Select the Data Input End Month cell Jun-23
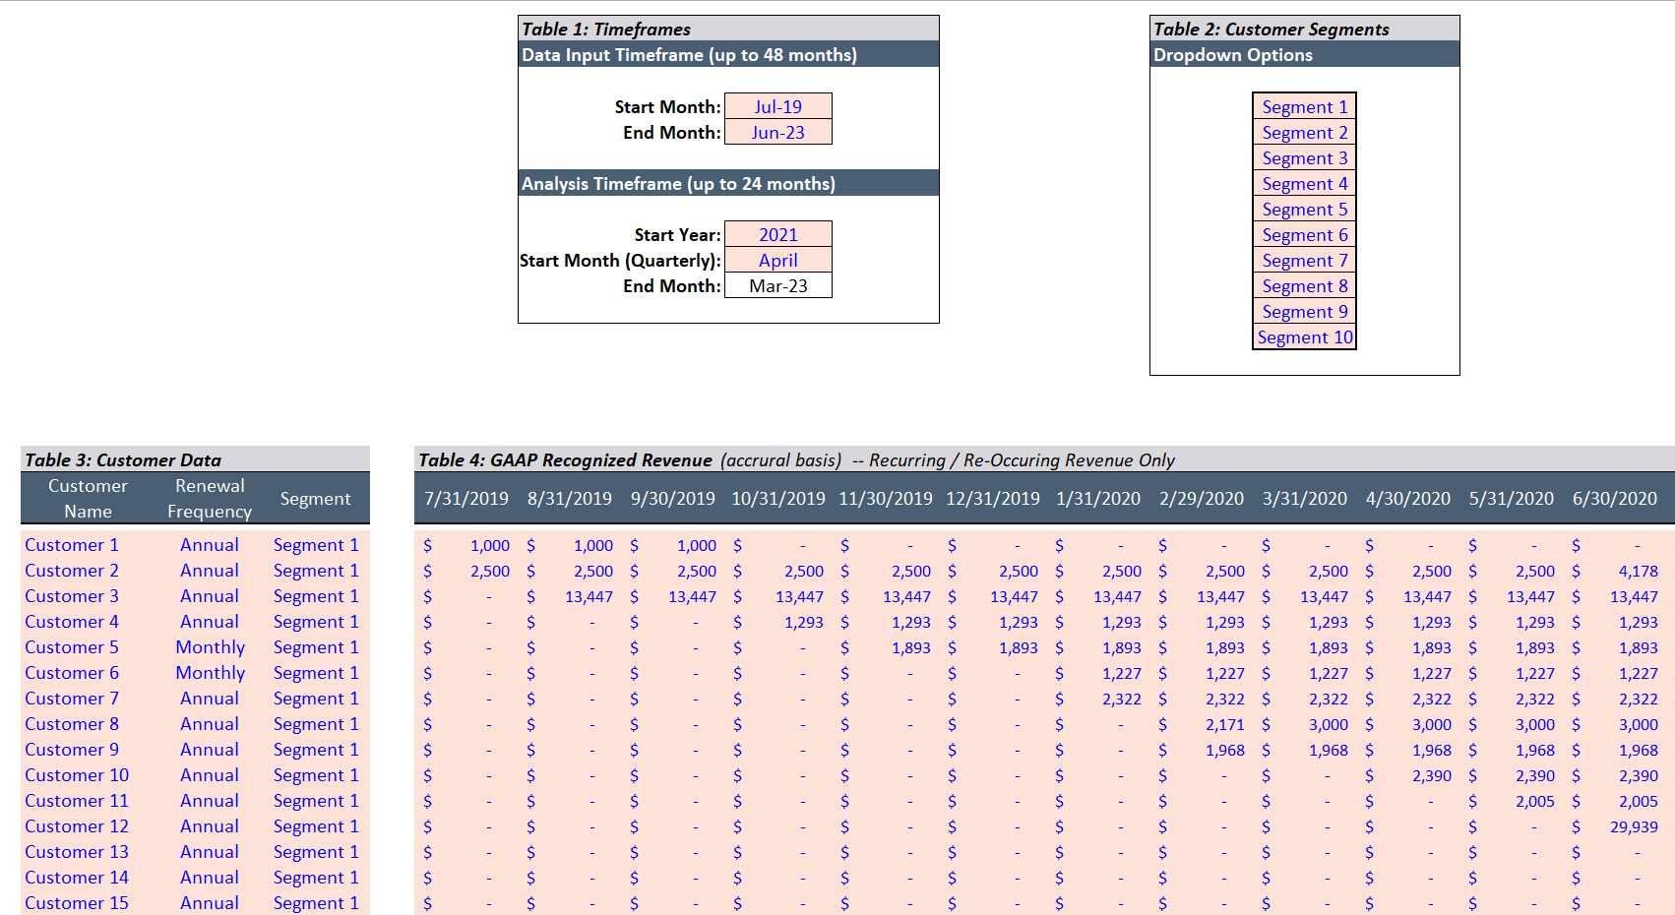The image size is (1675, 915). [x=777, y=132]
